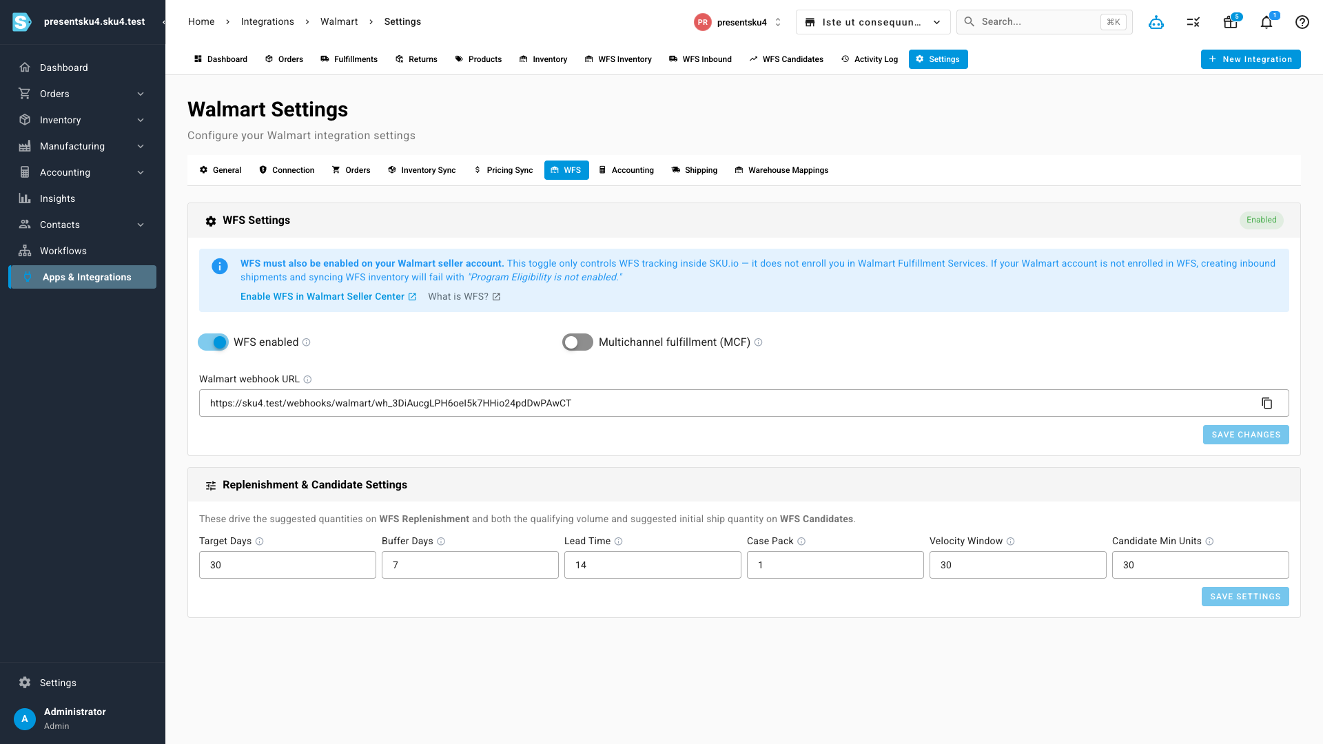Click the New Integration button
Image resolution: width=1323 pixels, height=744 pixels.
pyautogui.click(x=1251, y=59)
